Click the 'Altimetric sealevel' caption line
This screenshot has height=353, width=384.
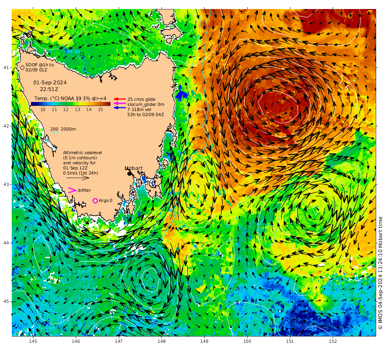83,153
